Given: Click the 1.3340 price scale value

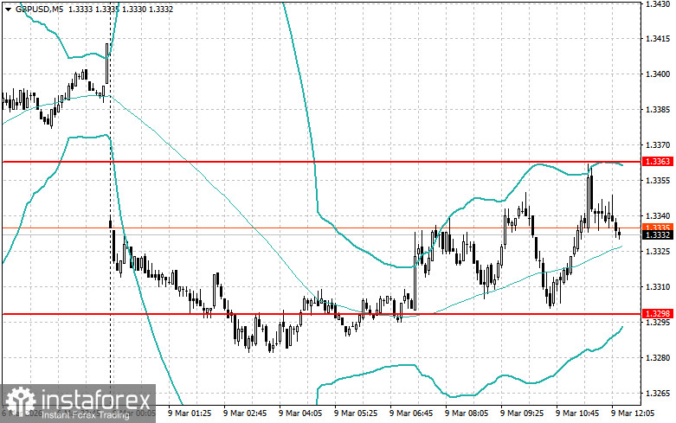Looking at the screenshot, I should [658, 215].
